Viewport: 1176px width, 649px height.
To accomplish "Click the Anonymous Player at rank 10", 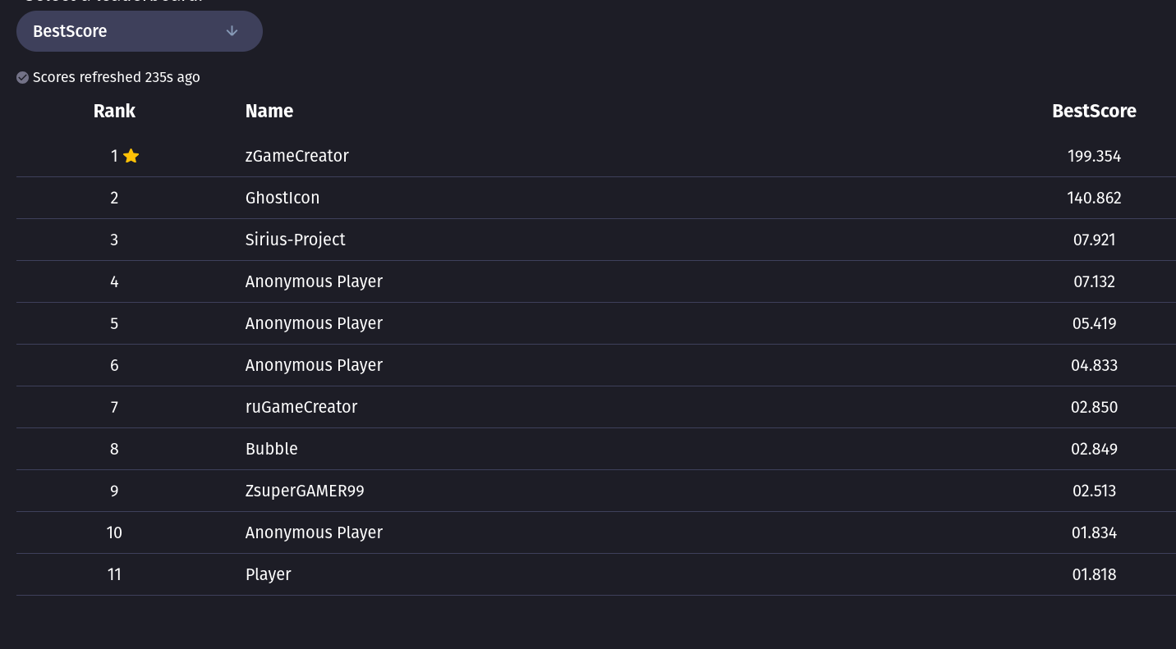I will [314, 532].
